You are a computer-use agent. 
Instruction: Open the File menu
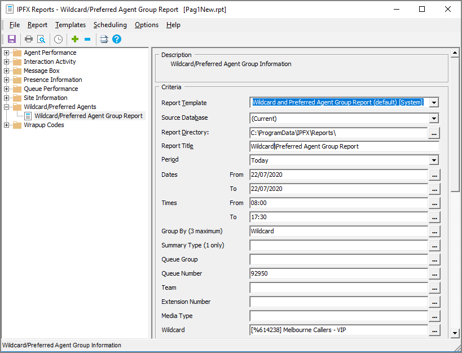pos(15,25)
